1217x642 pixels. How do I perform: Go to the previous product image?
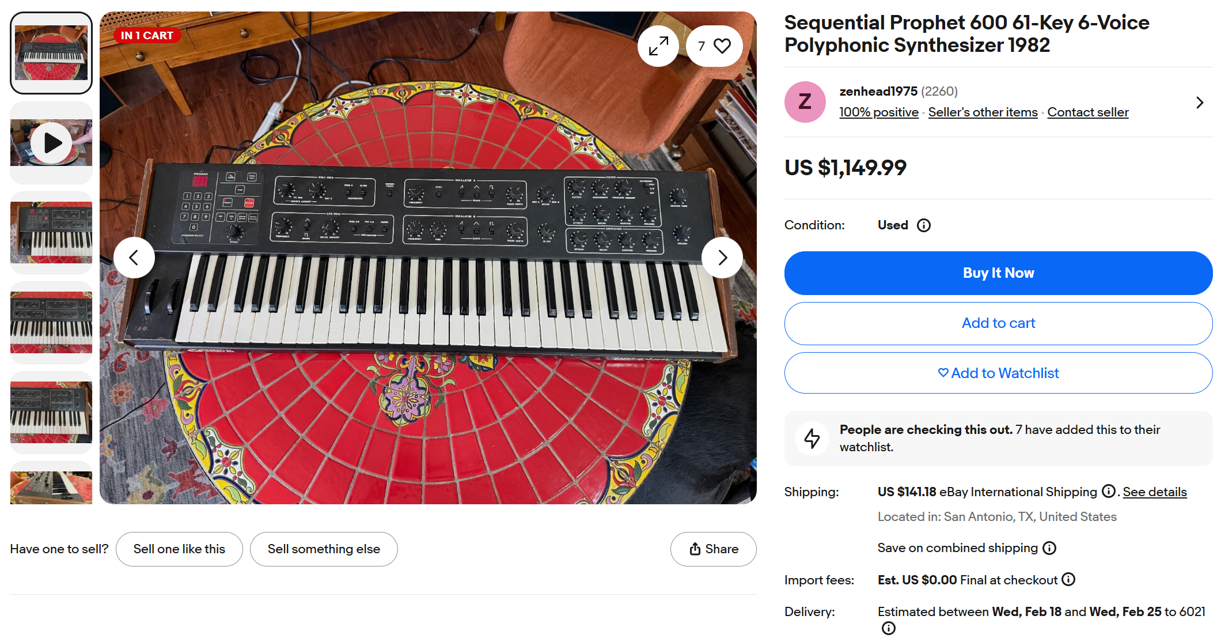134,258
